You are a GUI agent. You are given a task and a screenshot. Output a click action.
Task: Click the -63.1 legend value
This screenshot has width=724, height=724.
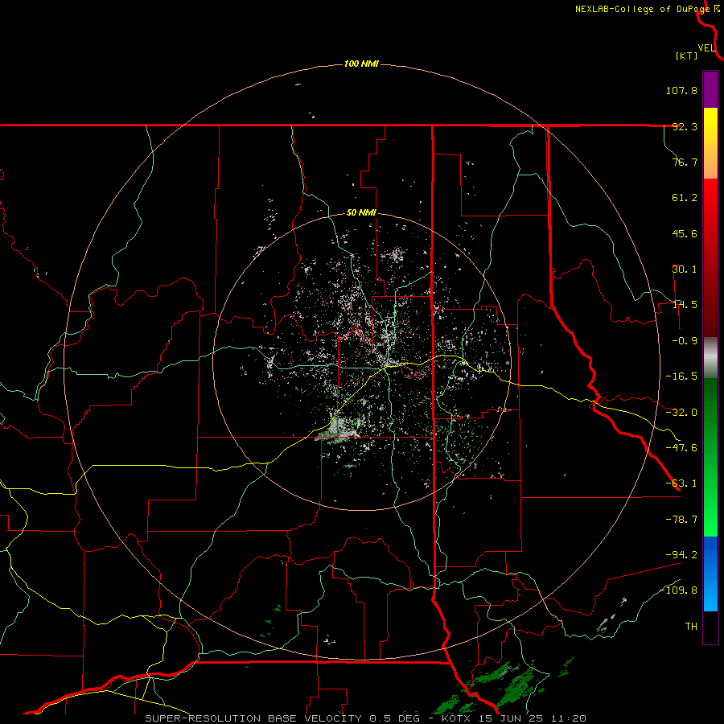click(x=681, y=483)
